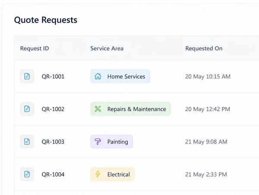Click the Quote Requests heading
This screenshot has height=195, width=259.
46,20
